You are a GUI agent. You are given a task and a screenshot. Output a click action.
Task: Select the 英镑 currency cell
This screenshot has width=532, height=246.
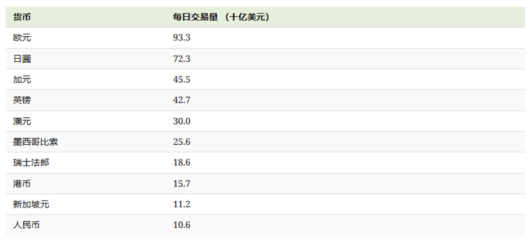pyautogui.click(x=22, y=100)
